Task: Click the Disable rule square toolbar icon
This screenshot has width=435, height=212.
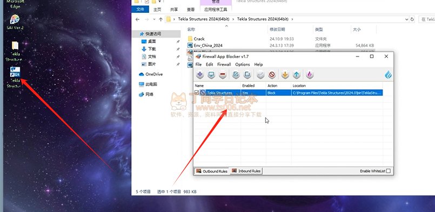Action: click(x=247, y=75)
